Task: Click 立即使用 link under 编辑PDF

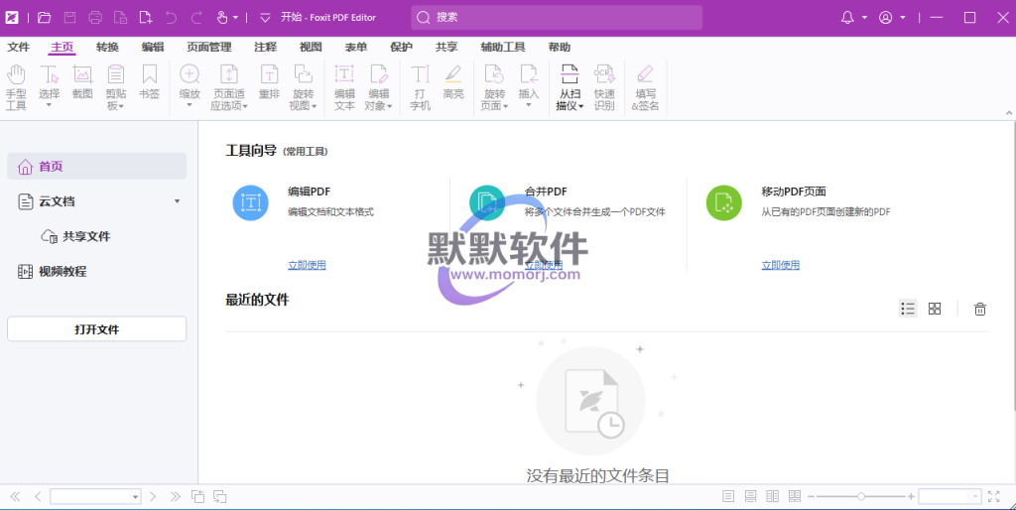Action: pos(307,265)
